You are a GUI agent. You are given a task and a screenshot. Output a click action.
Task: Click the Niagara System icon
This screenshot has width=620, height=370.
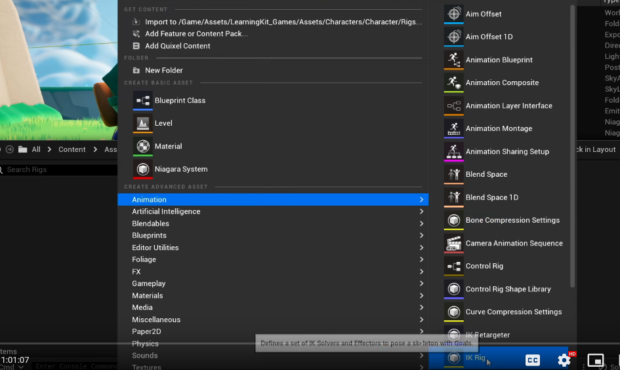coord(143,169)
